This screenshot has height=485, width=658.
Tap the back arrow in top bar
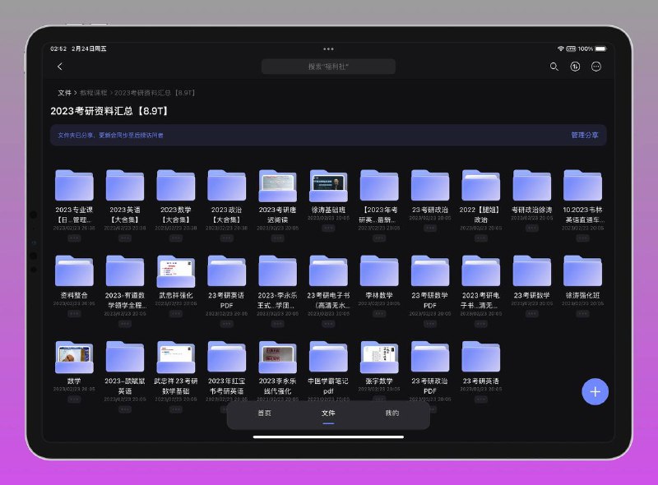pos(59,67)
